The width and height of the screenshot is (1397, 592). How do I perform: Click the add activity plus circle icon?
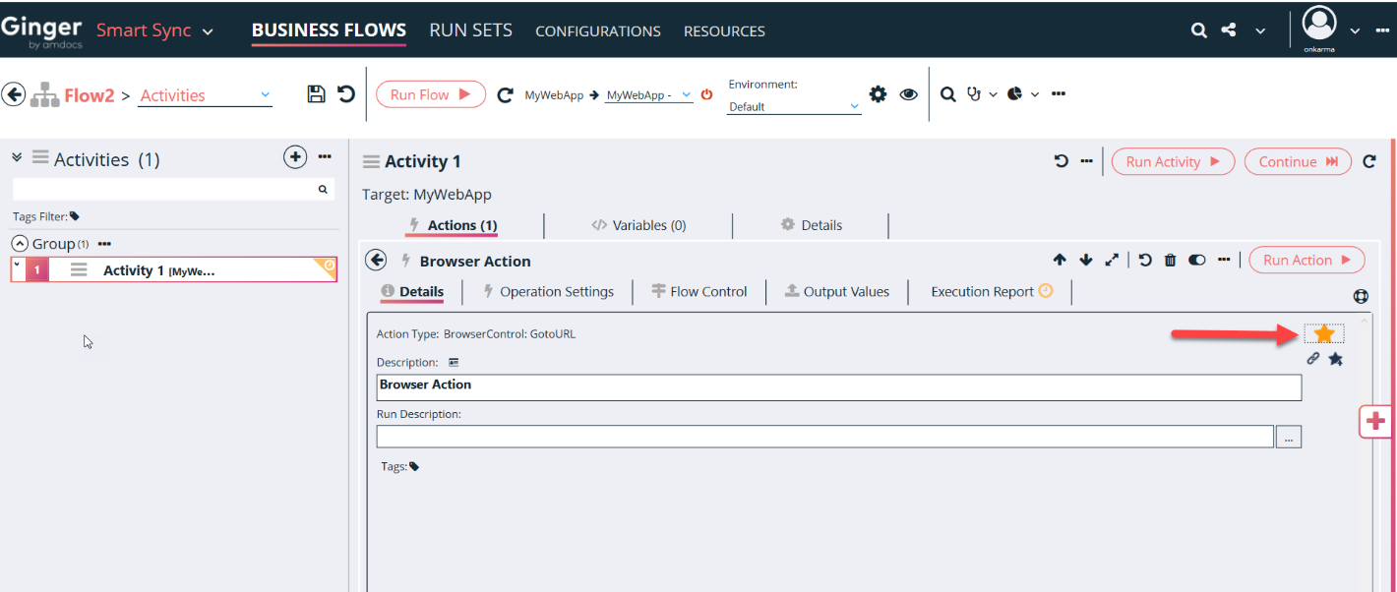[294, 157]
